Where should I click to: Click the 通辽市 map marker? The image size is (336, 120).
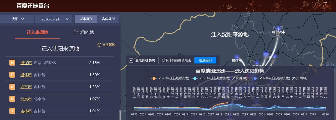237,57
